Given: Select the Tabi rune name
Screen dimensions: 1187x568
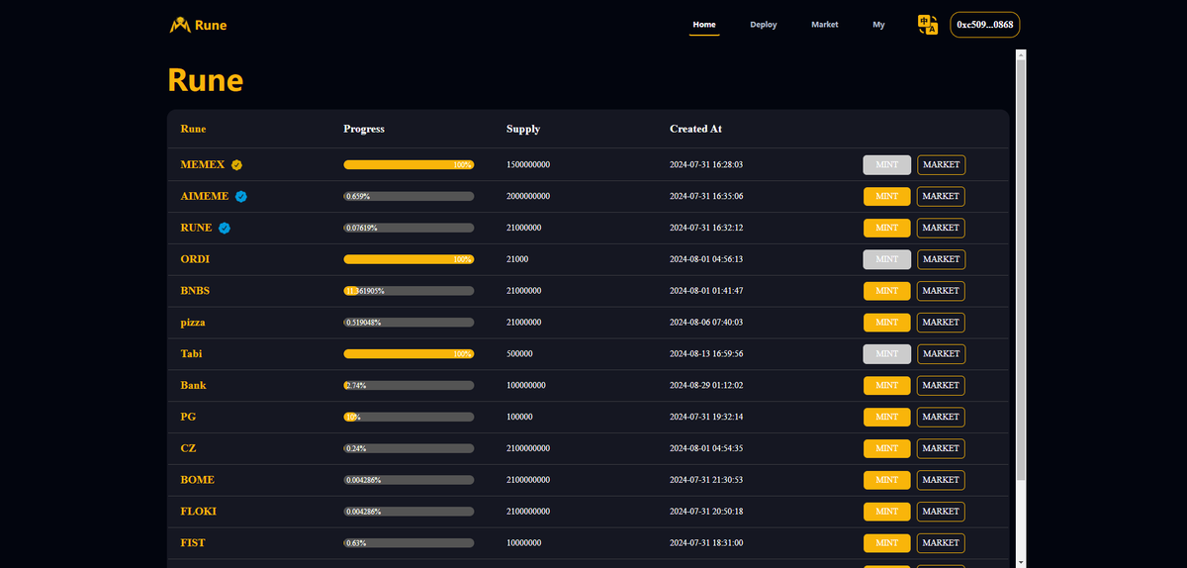Looking at the screenshot, I should (x=191, y=353).
